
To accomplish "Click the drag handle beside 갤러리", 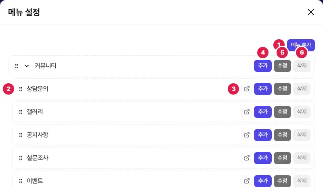I will [21, 112].
